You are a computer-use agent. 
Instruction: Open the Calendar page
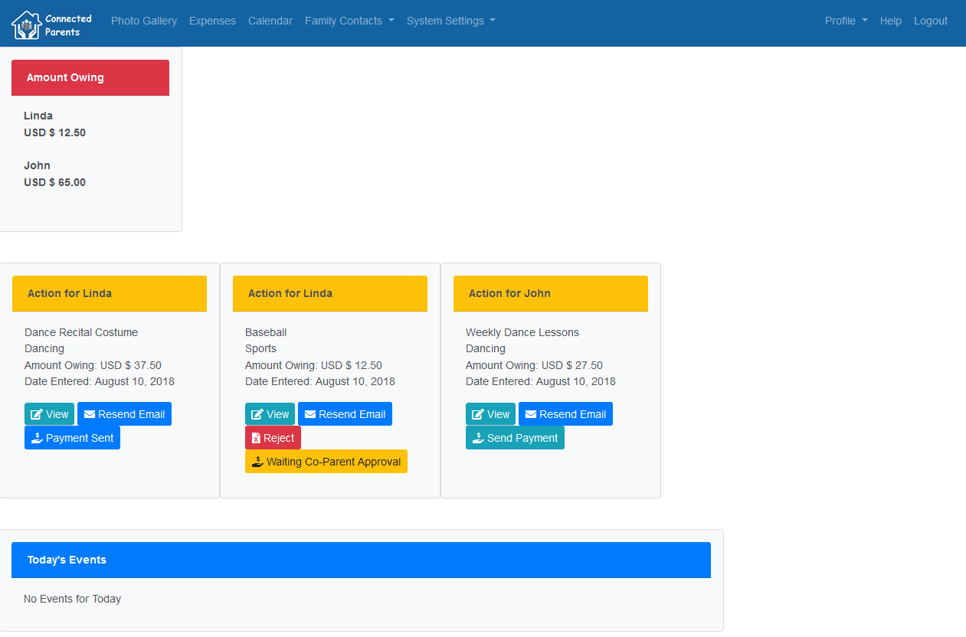tap(270, 21)
